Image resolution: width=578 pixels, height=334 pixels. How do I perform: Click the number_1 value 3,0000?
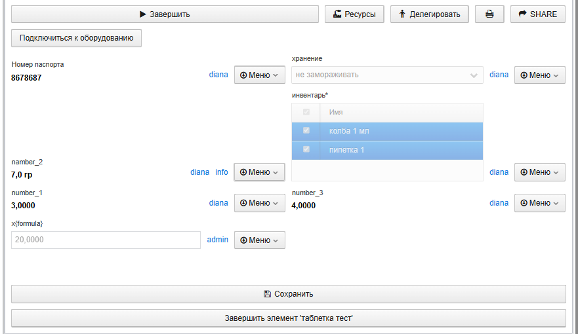pyautogui.click(x=23, y=206)
